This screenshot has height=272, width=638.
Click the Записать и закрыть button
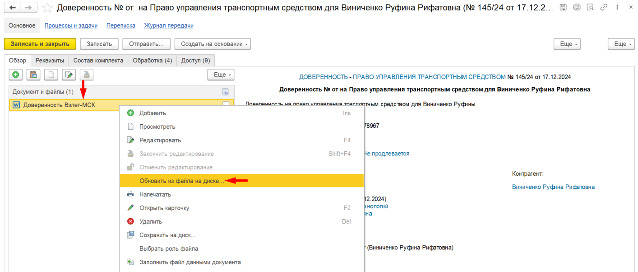40,44
